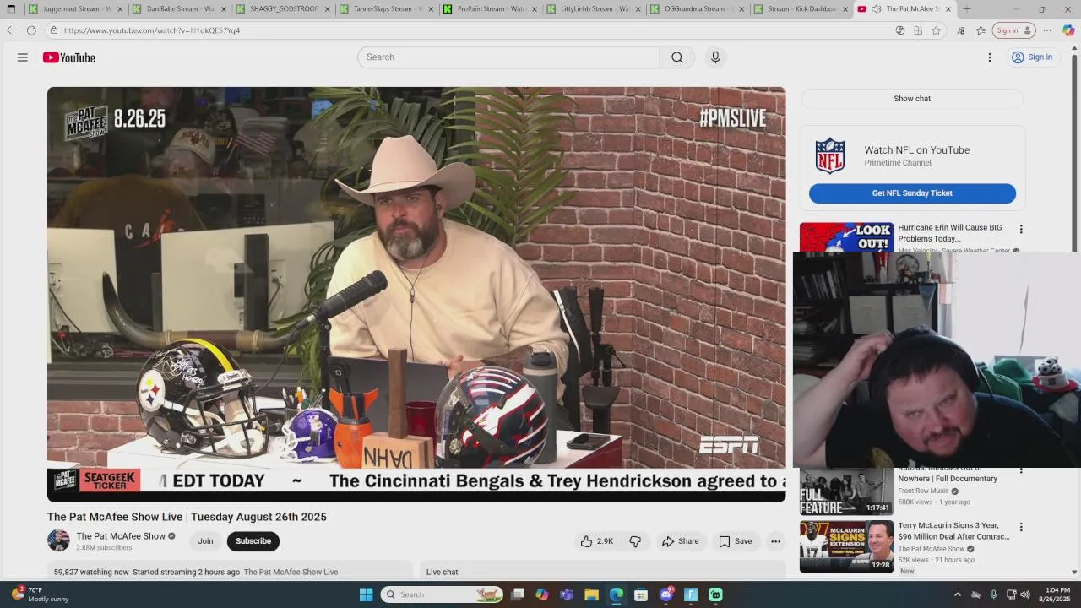Click the taskbar Search box
The height and width of the screenshot is (608, 1081).
pos(441,594)
